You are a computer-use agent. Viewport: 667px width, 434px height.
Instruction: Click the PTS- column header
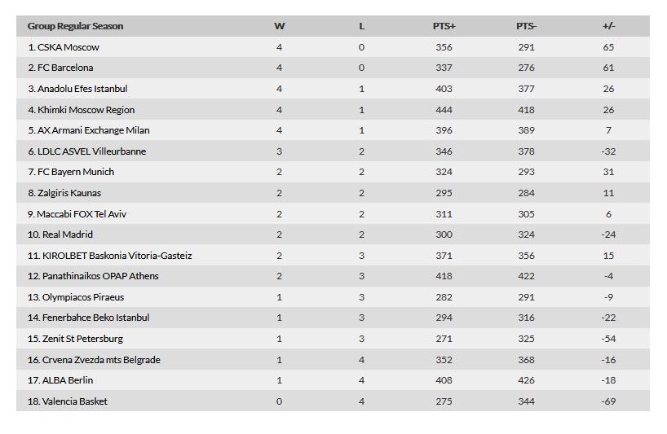click(527, 26)
